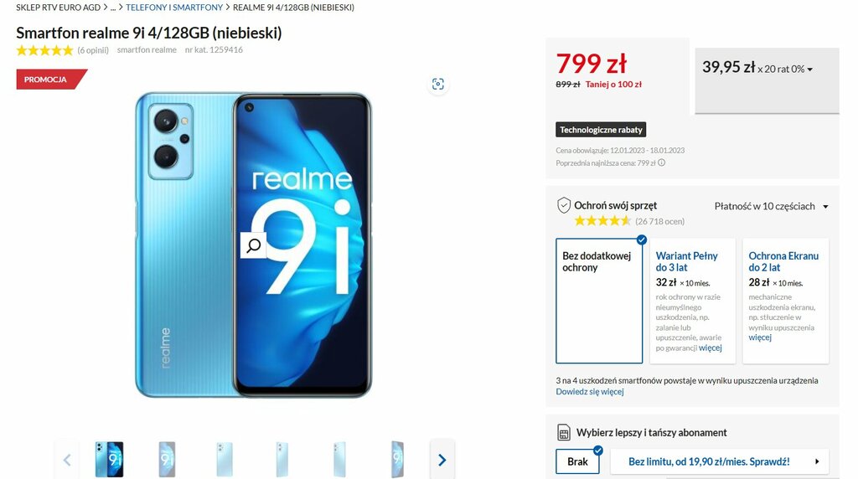Open TELEFONY I SMARTFONY breadcrumb
This screenshot has height=479, width=858.
tap(174, 8)
